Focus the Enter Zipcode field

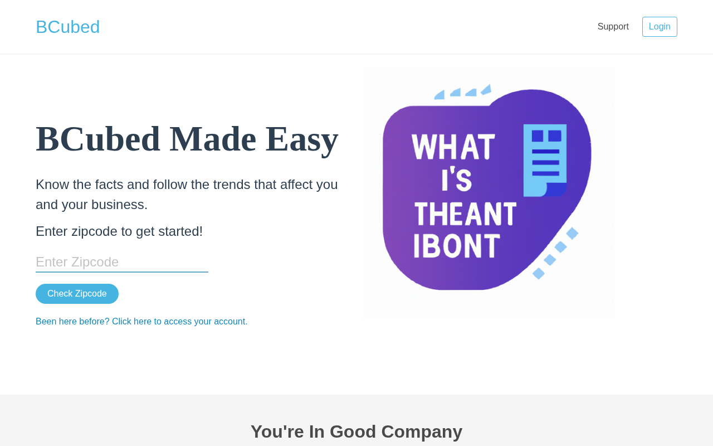(x=122, y=262)
